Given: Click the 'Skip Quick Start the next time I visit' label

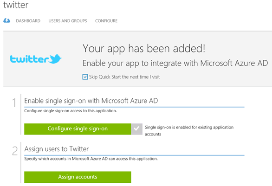Looking at the screenshot, I should (x=124, y=77).
